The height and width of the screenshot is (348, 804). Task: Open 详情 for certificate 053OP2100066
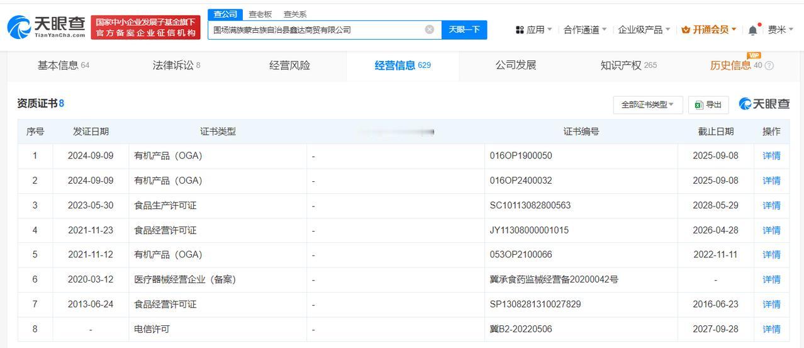pyautogui.click(x=771, y=255)
